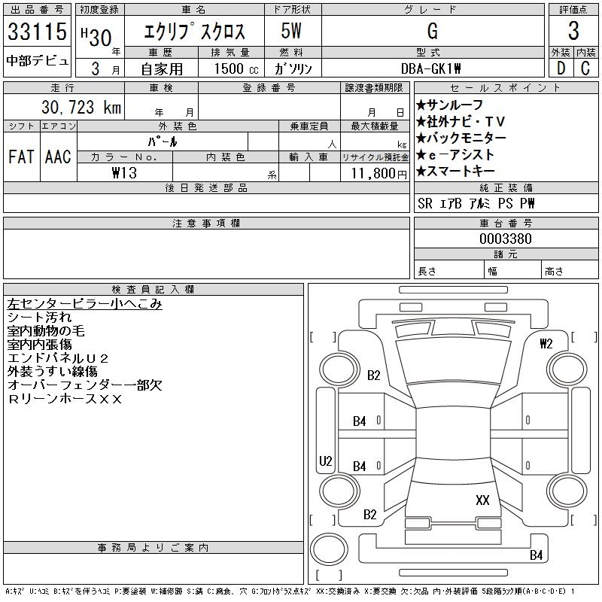Click inspector note 室内内張傷
The height and width of the screenshot is (602, 602).
(40, 345)
